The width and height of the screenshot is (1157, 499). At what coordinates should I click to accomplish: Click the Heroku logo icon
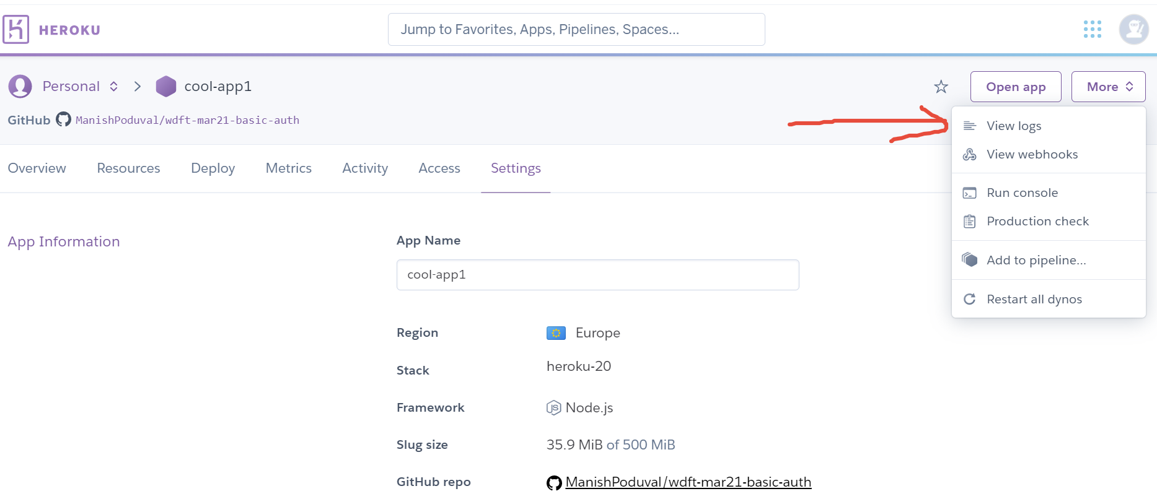pos(15,30)
